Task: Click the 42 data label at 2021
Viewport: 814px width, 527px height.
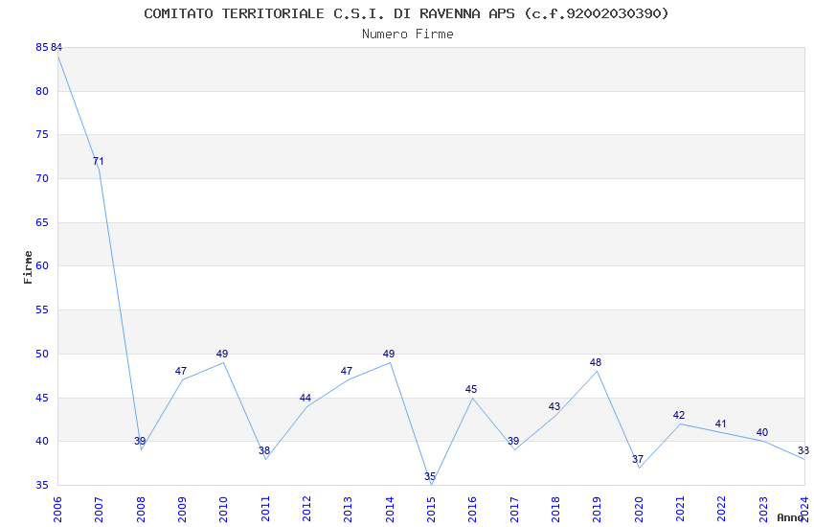Action: point(679,416)
